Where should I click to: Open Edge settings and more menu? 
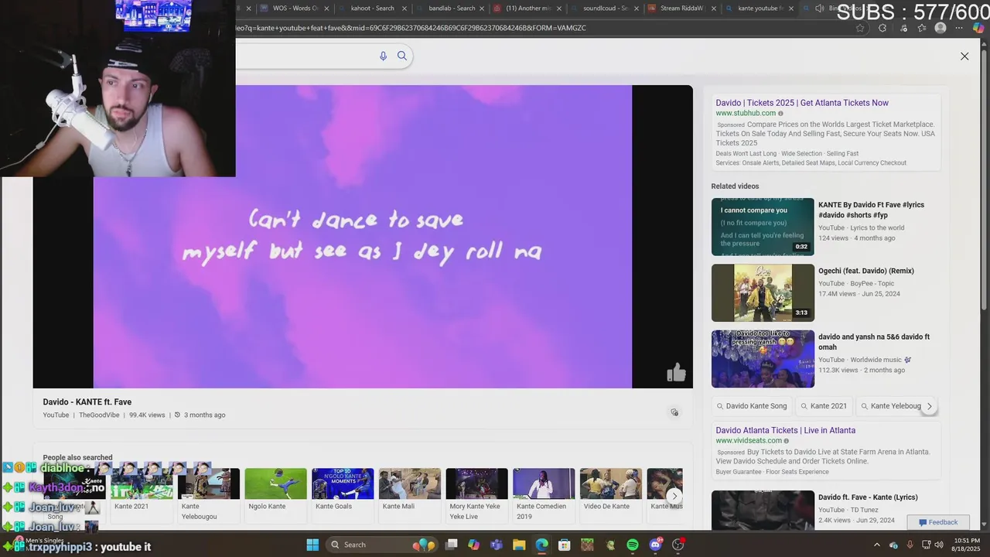click(959, 28)
